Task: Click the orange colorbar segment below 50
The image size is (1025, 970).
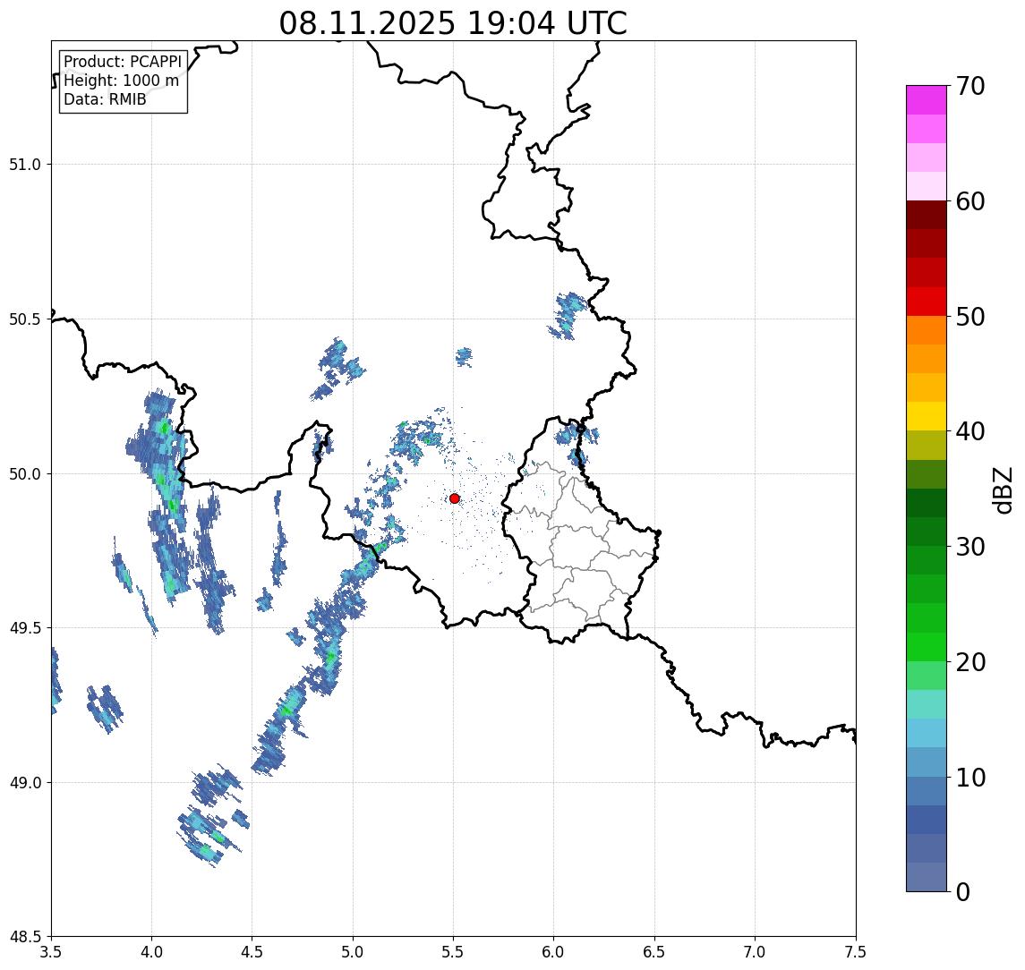Action: [927, 330]
